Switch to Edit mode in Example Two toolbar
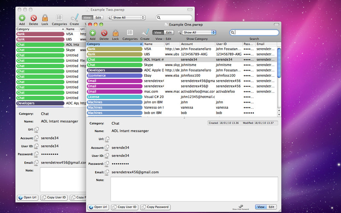 [x=98, y=17]
